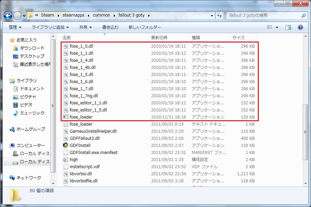This screenshot has height=207, width=311.
Task: Go back with the Back arrow button
Action: [x=8, y=16]
